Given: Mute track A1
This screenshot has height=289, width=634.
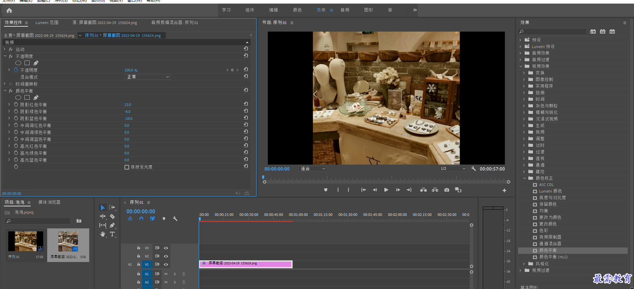Looking at the screenshot, I should (x=166, y=274).
